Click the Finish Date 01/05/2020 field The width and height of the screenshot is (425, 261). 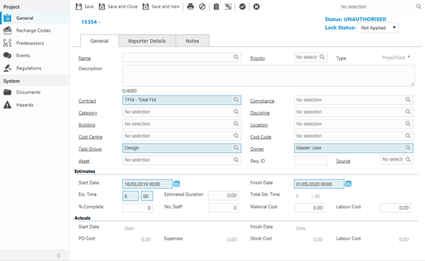[x=319, y=184]
